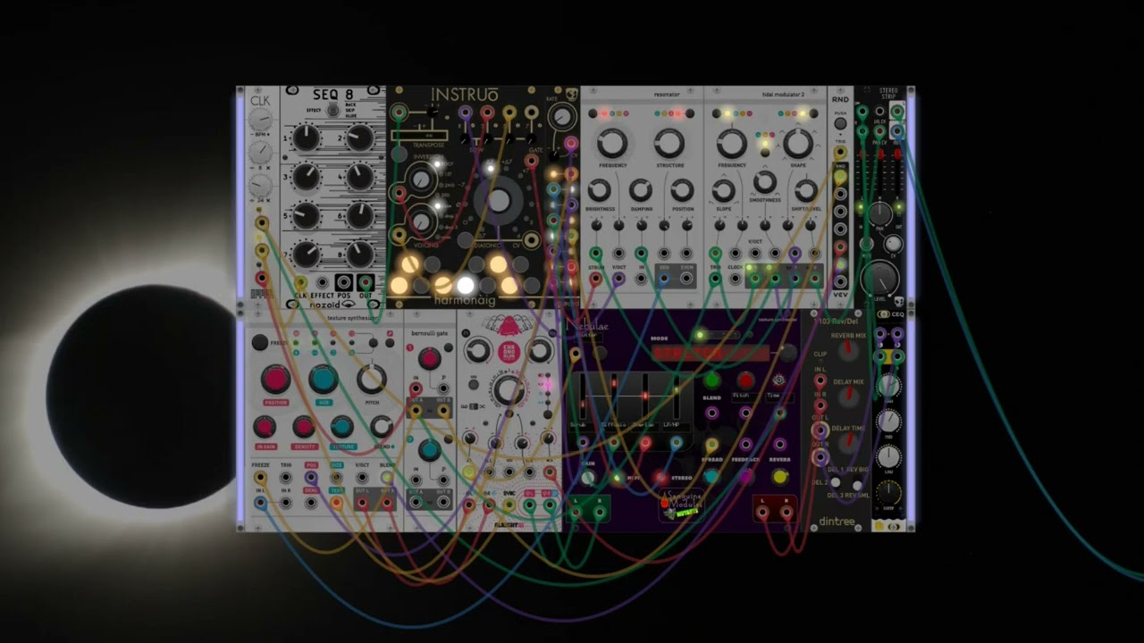The image size is (1144, 643).
Task: Click the SEQ 8 CLK input jack
Action: [x=300, y=283]
